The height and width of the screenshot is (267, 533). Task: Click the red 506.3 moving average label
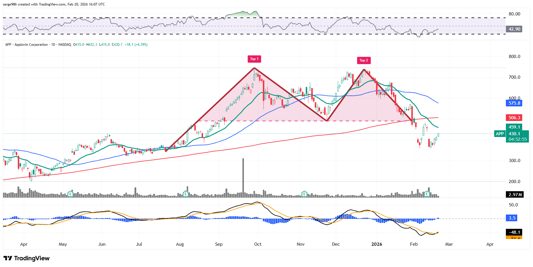click(x=514, y=118)
